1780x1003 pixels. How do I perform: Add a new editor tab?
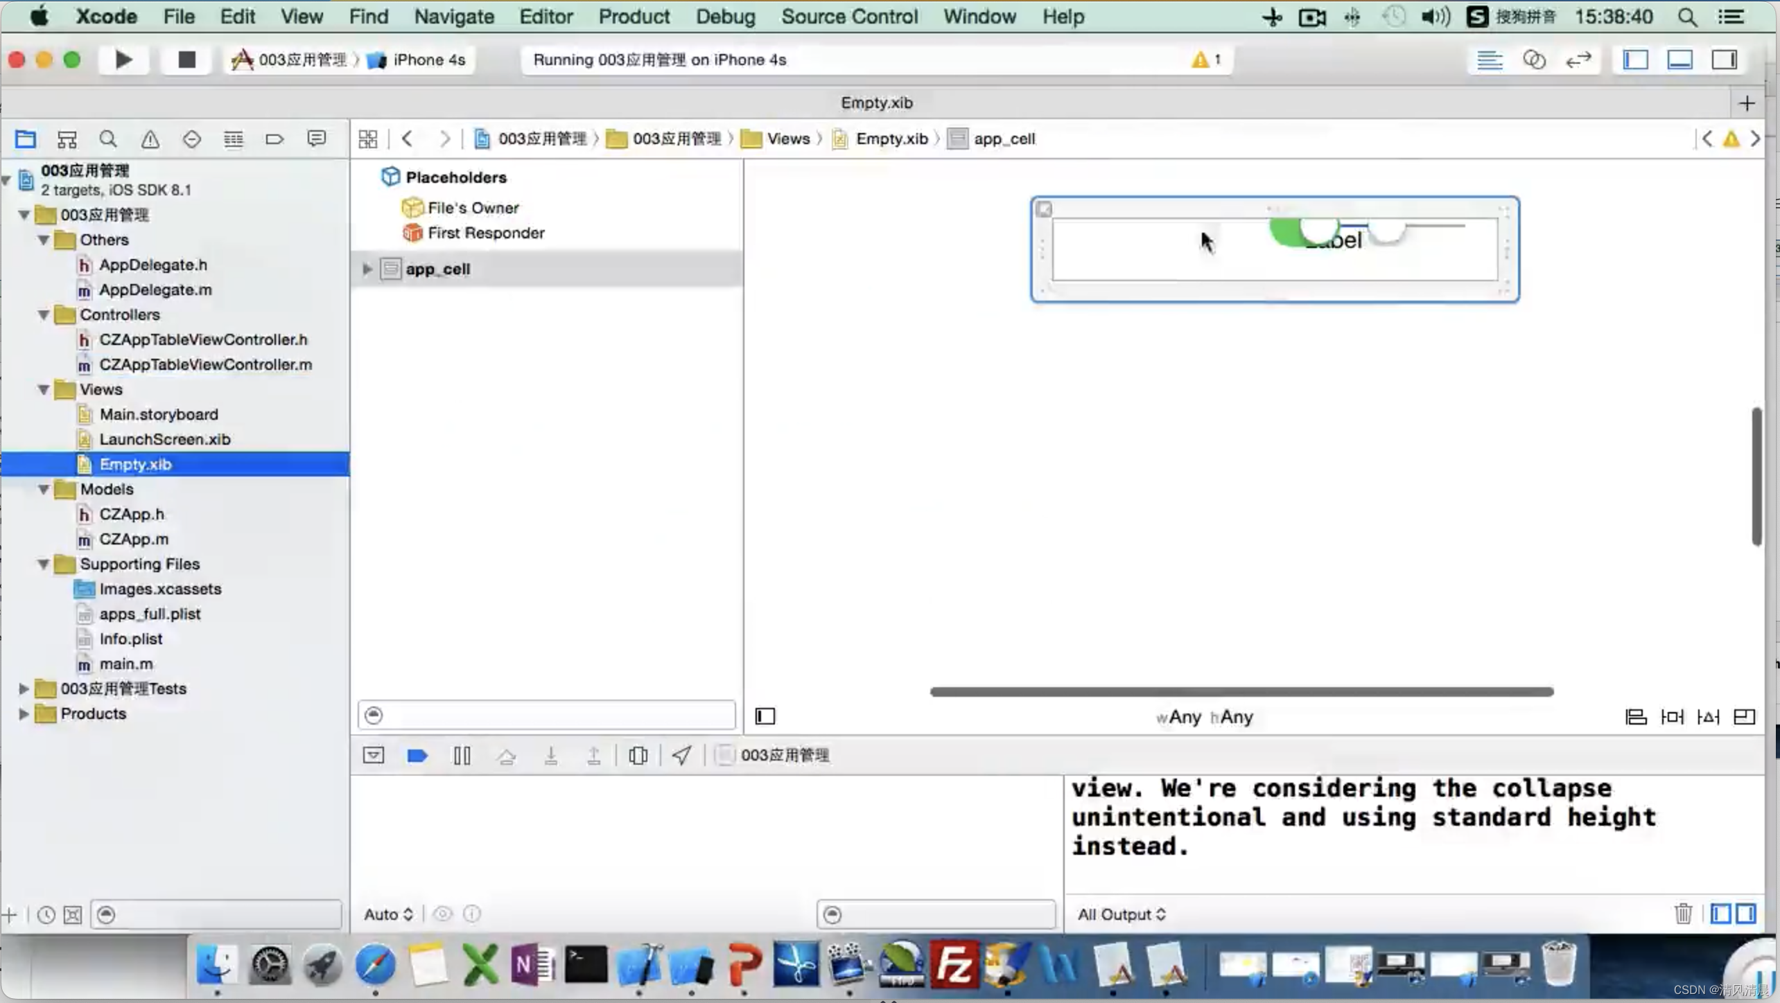tap(1747, 103)
